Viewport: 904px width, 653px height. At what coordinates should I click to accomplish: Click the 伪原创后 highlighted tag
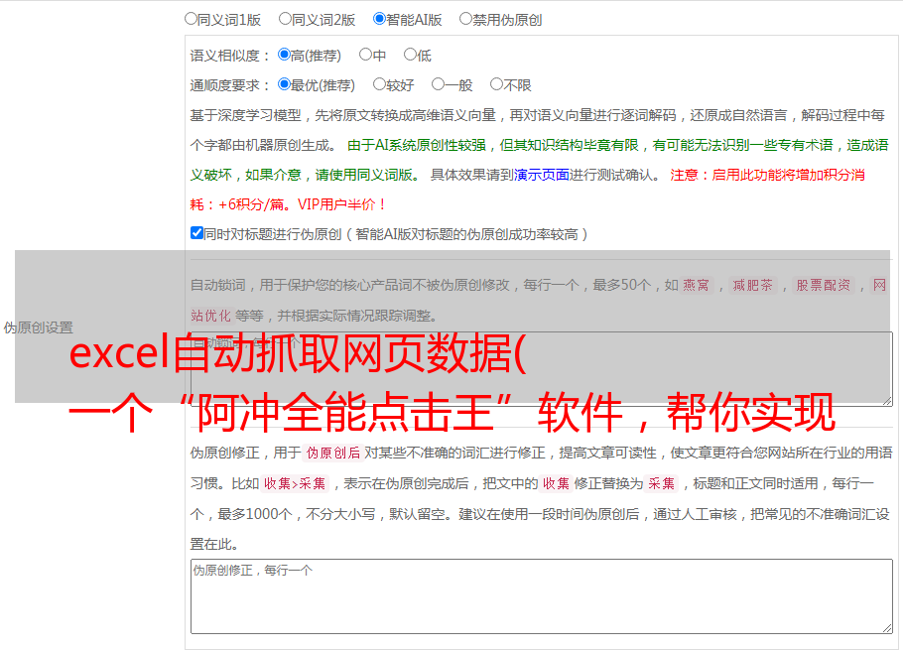point(333,453)
